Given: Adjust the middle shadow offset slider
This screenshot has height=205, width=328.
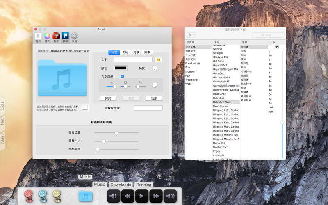Looking at the screenshot, I should pyautogui.click(x=125, y=87).
